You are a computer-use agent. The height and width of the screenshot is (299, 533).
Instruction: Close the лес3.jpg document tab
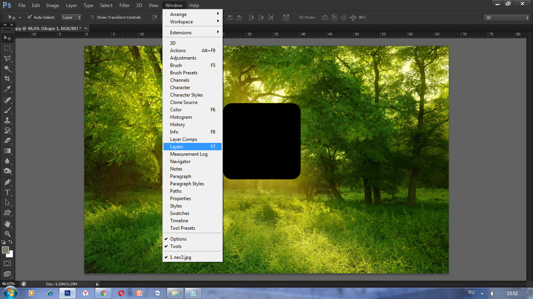[x=86, y=28]
